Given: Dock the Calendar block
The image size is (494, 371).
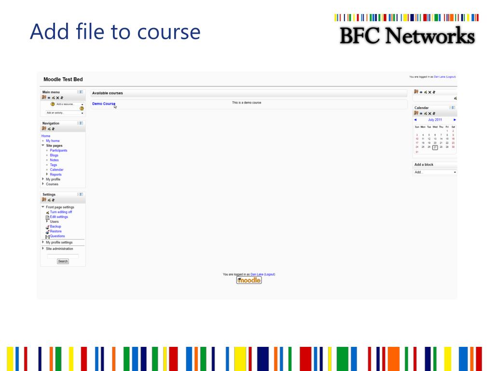Looking at the screenshot, I should [x=453, y=108].
